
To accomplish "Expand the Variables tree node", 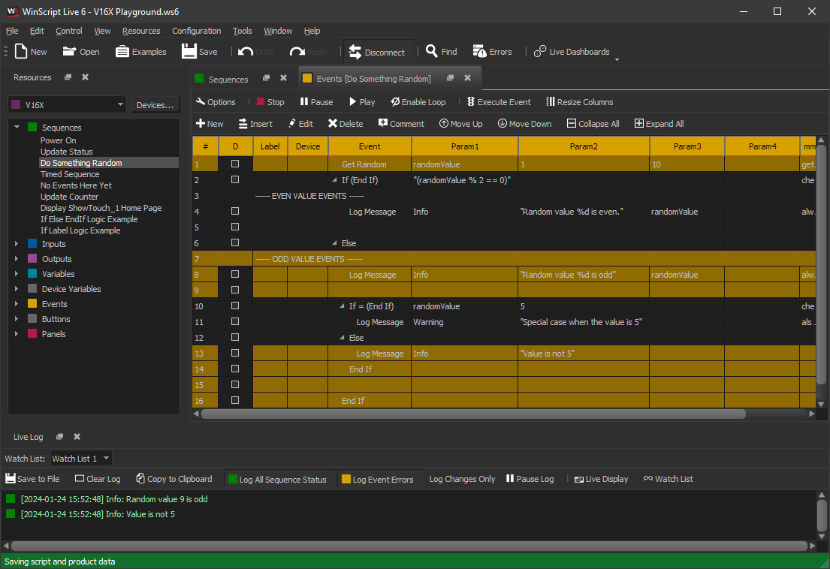I will tap(17, 274).
